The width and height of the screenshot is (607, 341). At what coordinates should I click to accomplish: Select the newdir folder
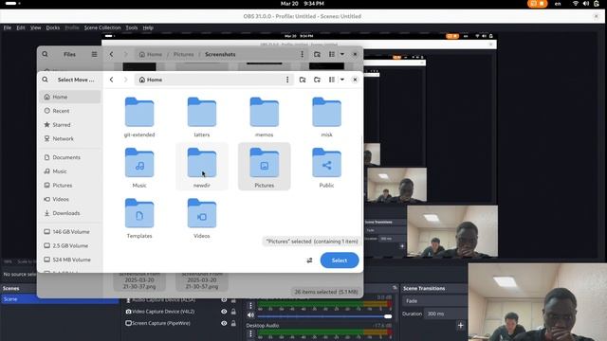202,167
